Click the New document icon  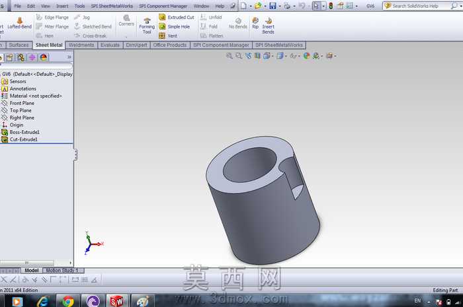[x=243, y=6]
